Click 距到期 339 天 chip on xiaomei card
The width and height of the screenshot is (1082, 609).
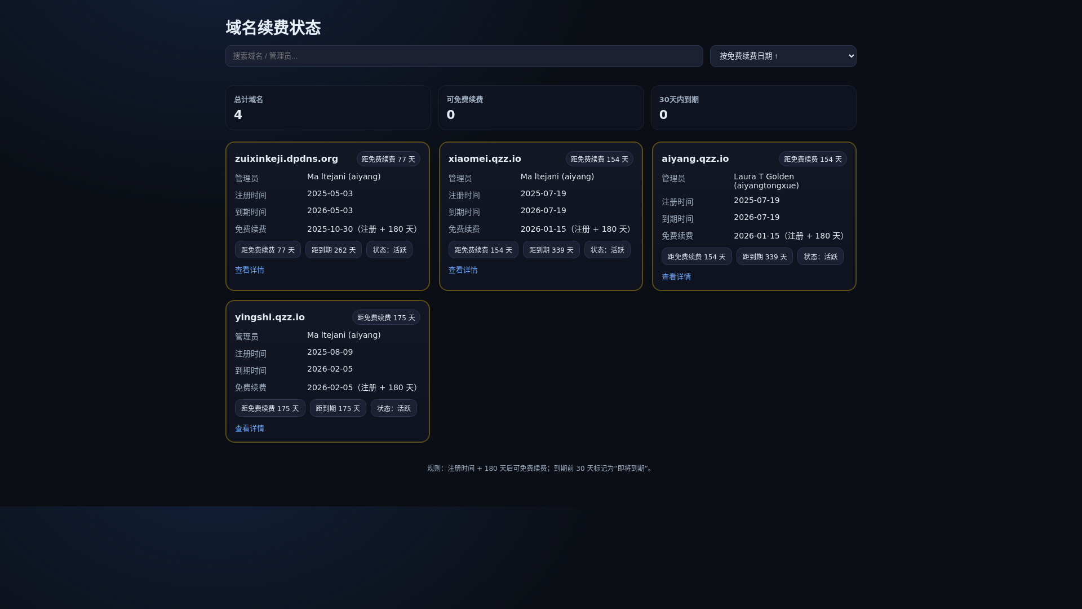pyautogui.click(x=551, y=250)
